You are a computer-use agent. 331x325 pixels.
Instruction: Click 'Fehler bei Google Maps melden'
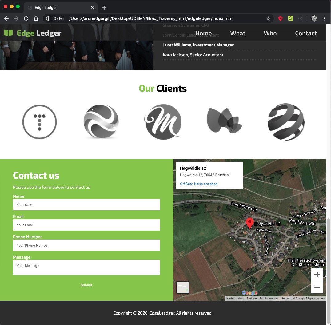(x=303, y=299)
